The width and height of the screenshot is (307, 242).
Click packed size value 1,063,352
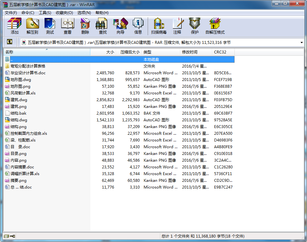coord(131,113)
